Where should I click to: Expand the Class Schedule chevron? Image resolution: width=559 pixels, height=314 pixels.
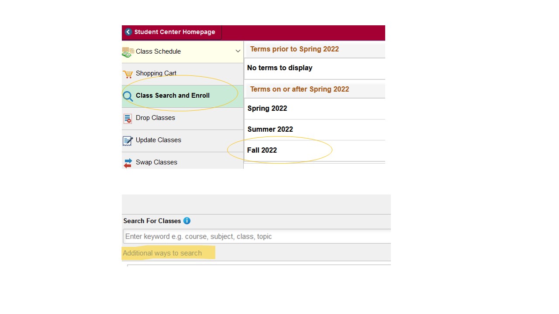pyautogui.click(x=238, y=51)
